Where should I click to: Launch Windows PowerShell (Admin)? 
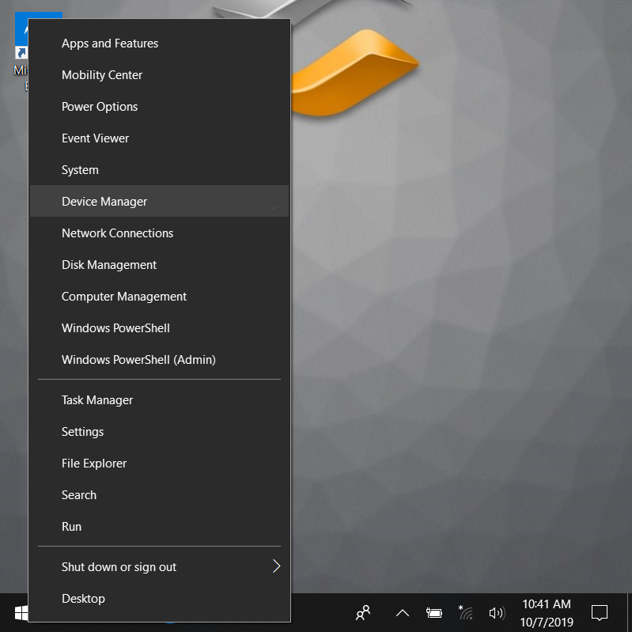138,360
